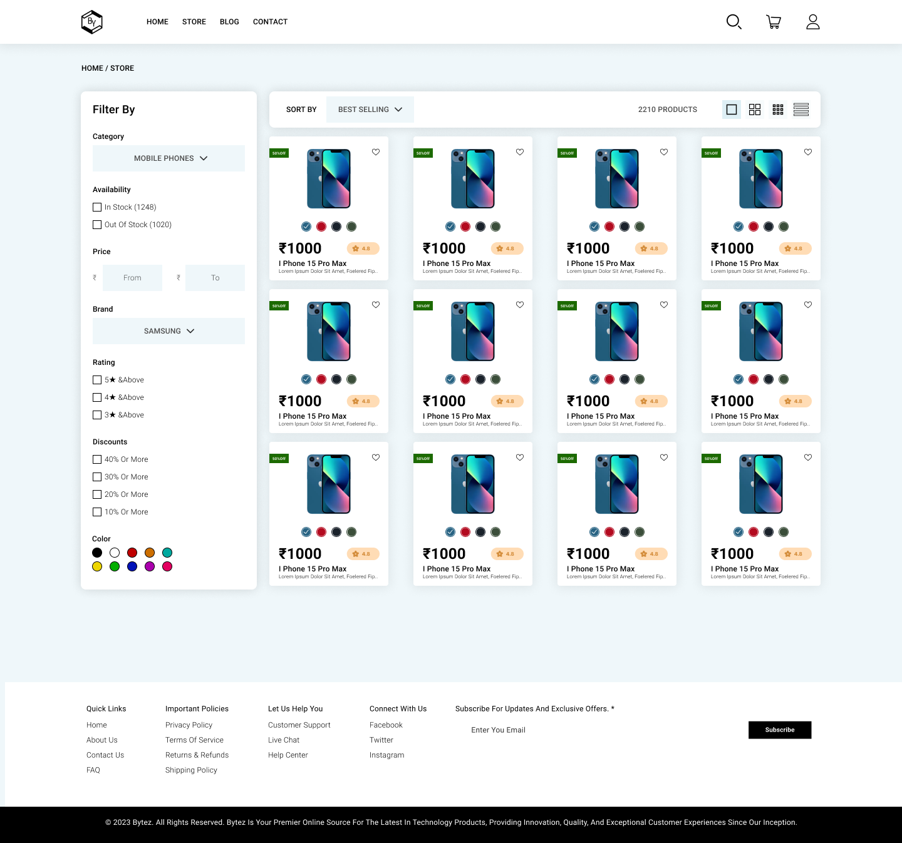
Task: Click heart on third product in middle row
Action: click(x=664, y=305)
